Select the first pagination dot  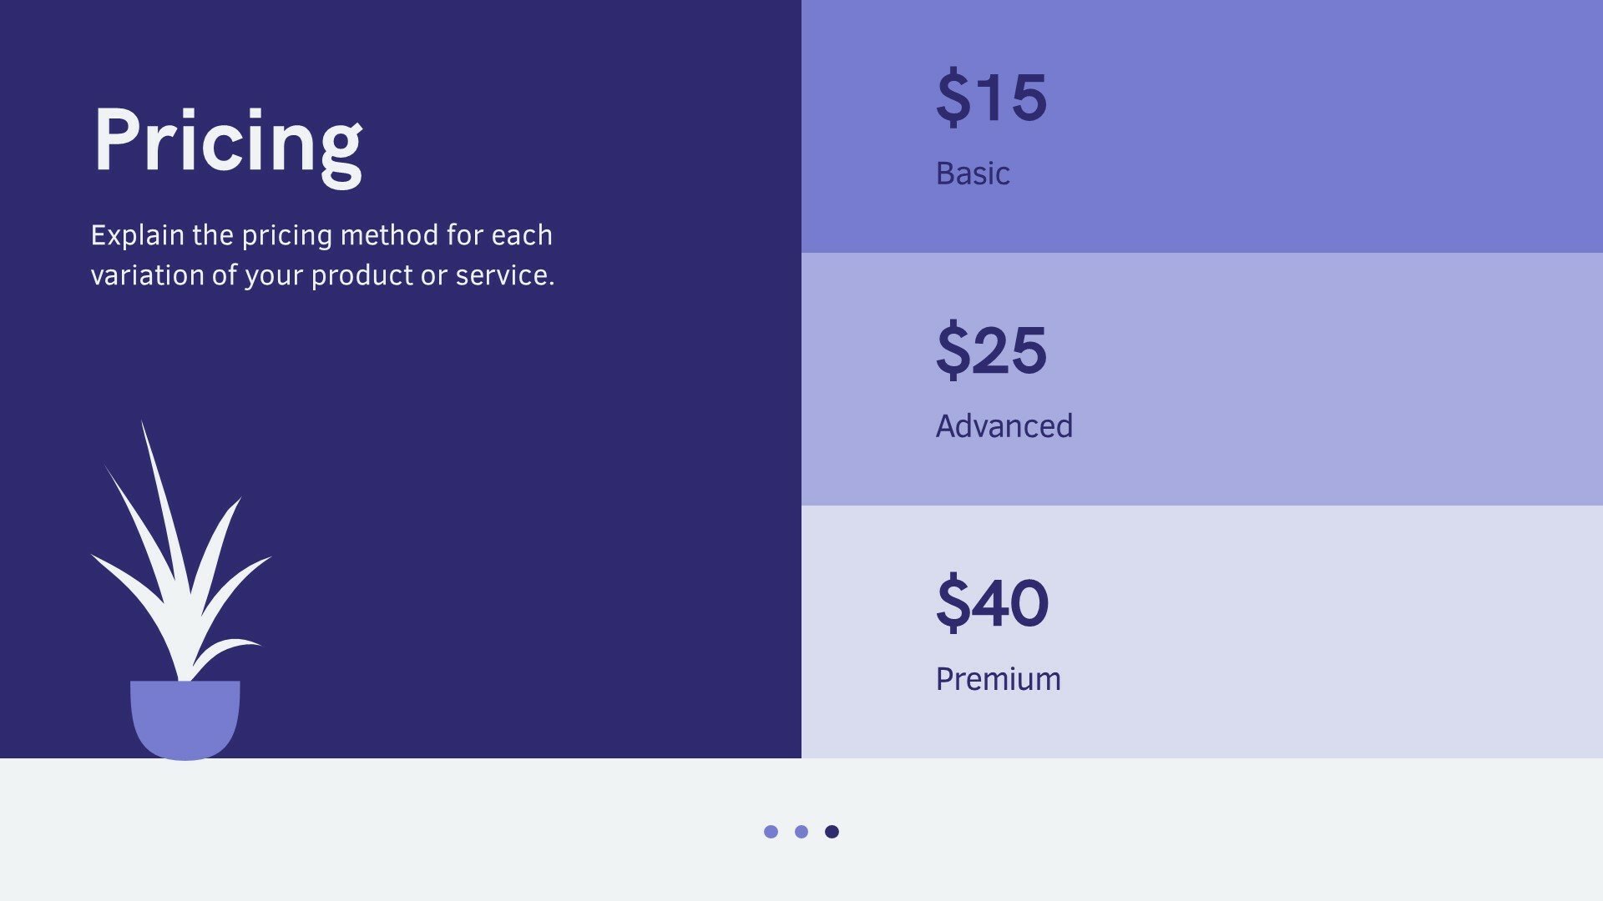tap(771, 832)
